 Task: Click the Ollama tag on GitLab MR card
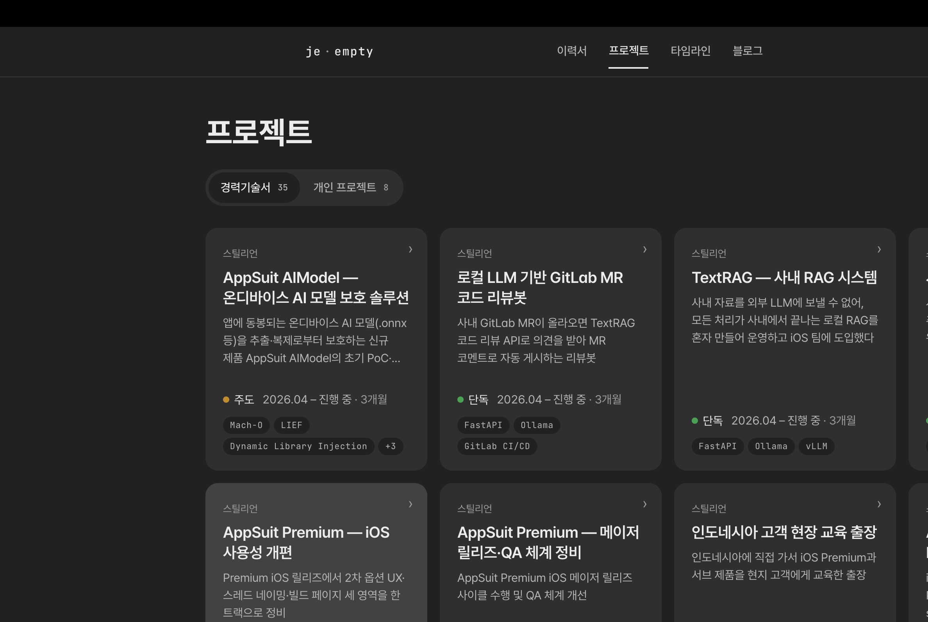click(537, 425)
